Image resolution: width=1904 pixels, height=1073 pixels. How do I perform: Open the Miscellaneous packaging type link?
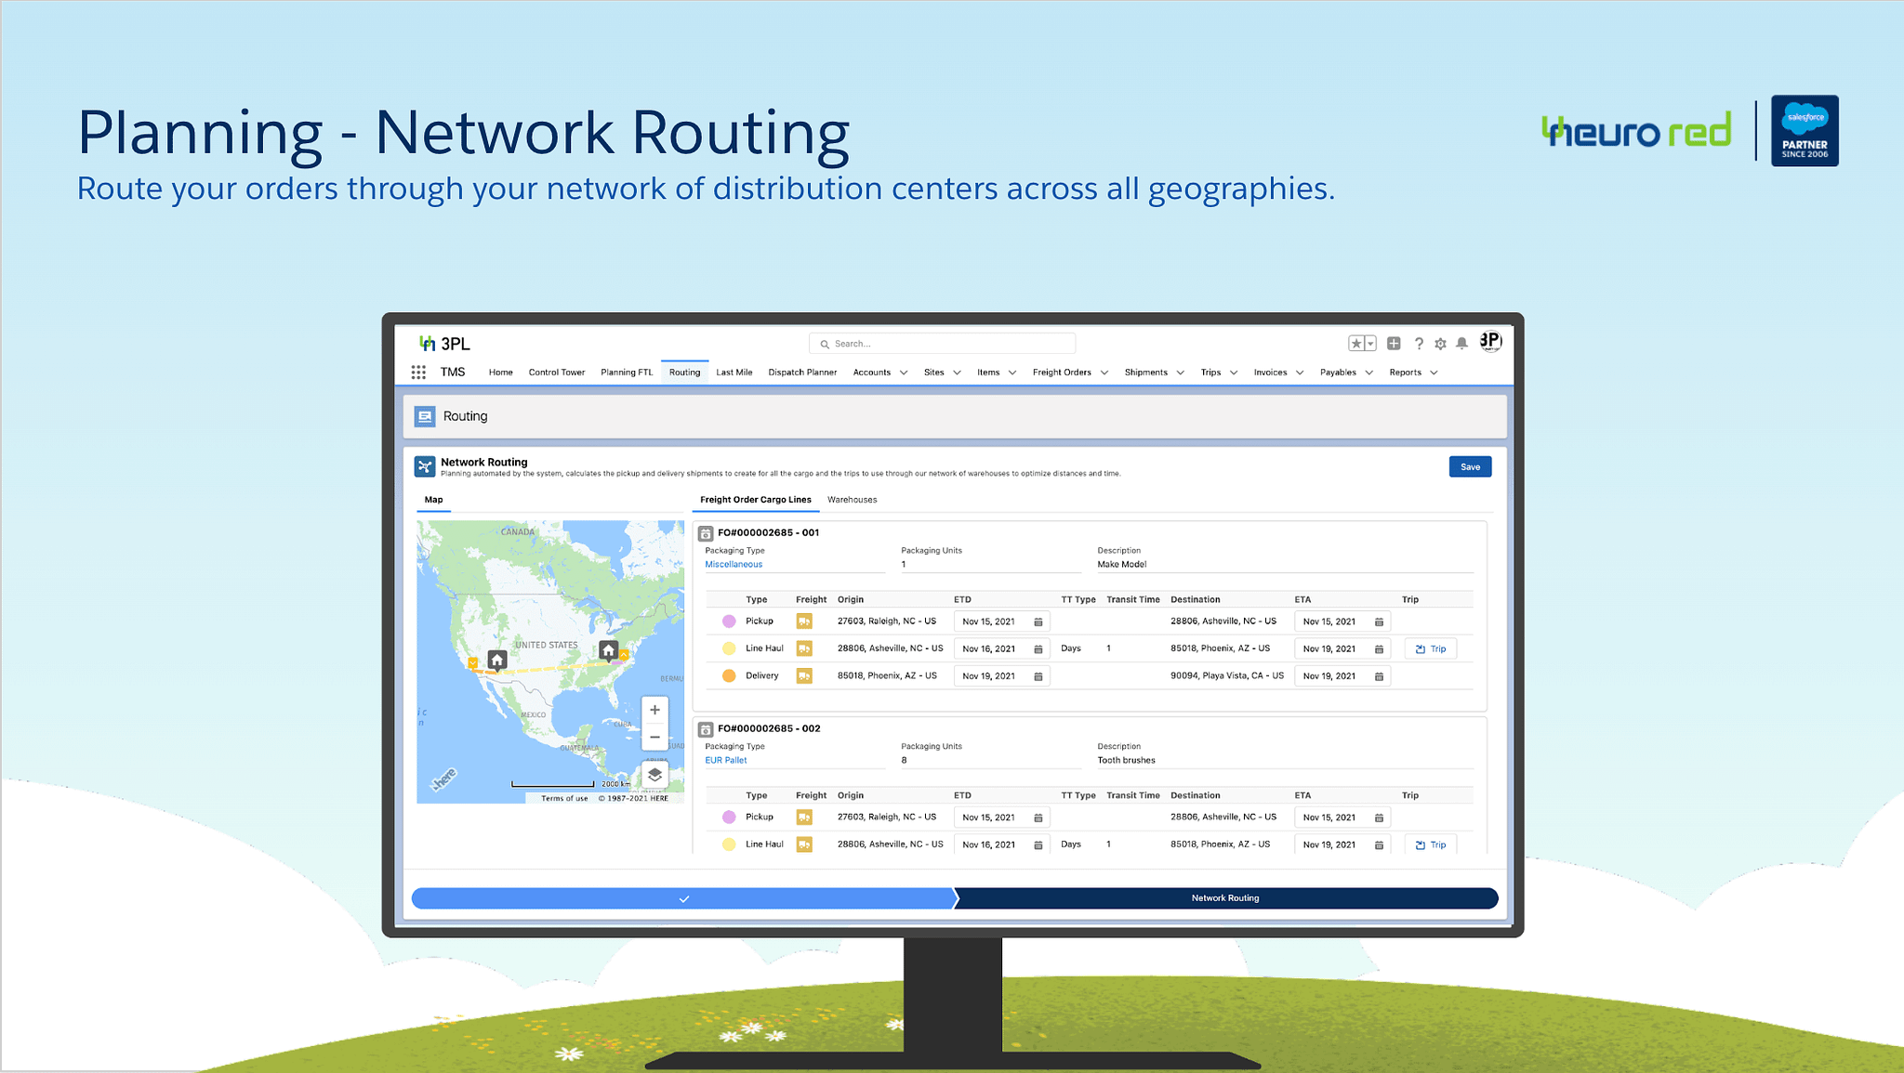coord(734,565)
